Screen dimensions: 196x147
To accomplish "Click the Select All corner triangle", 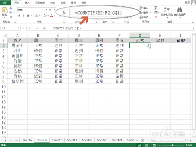I will (5, 35).
